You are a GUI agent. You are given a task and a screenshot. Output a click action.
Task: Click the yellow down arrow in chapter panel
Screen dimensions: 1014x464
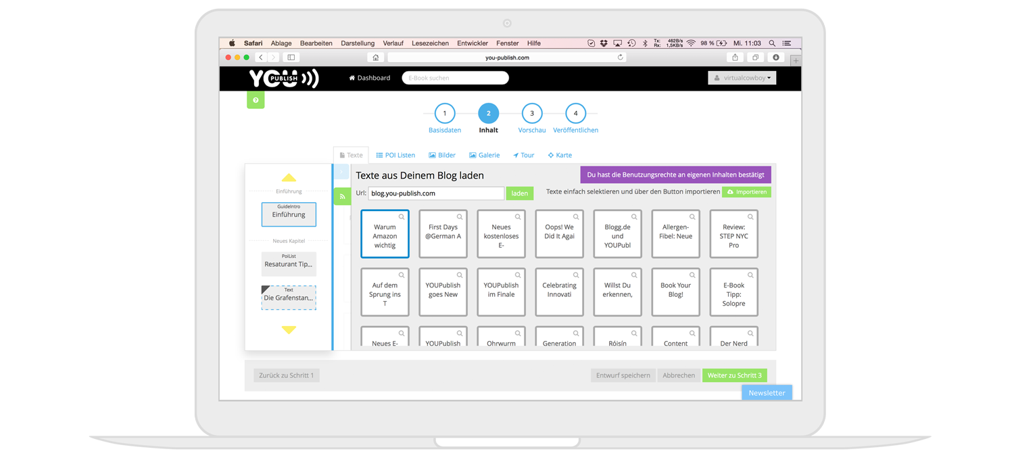(x=289, y=329)
